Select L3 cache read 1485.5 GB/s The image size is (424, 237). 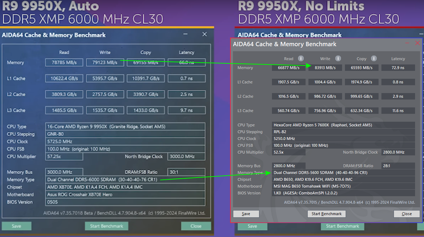(64, 110)
